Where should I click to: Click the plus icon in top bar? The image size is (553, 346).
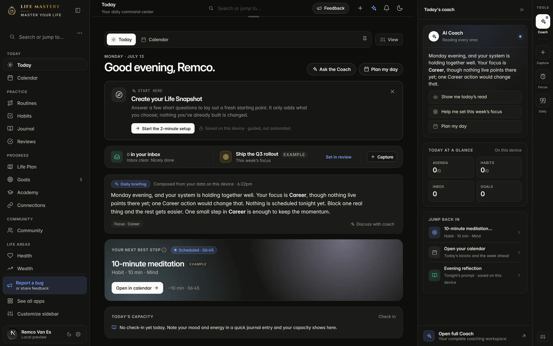tap(360, 8)
